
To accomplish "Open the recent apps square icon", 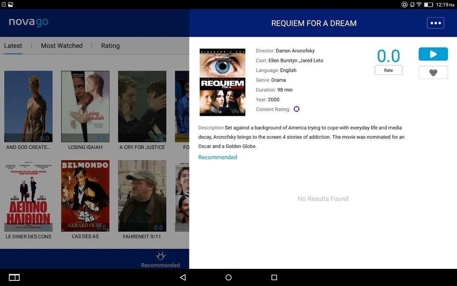I will click(x=274, y=277).
